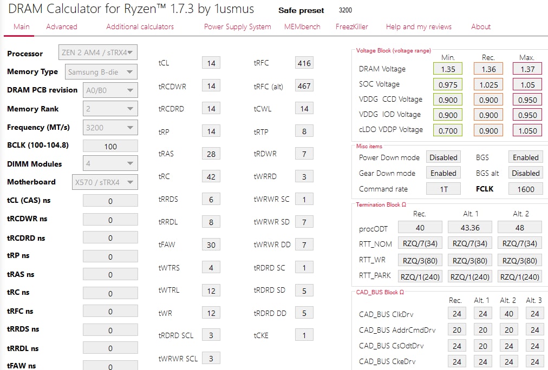Click RTT_PARK Alt. 2 value RZQ/1(240)
548x370 pixels.
(520, 276)
